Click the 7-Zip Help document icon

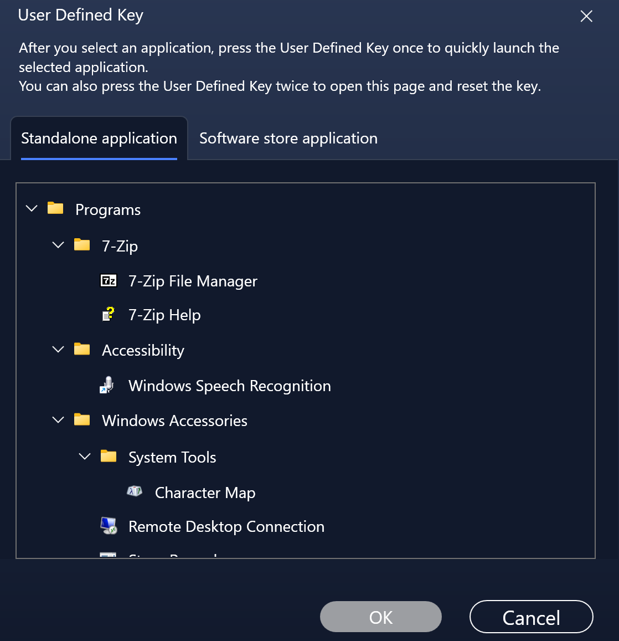tap(109, 315)
